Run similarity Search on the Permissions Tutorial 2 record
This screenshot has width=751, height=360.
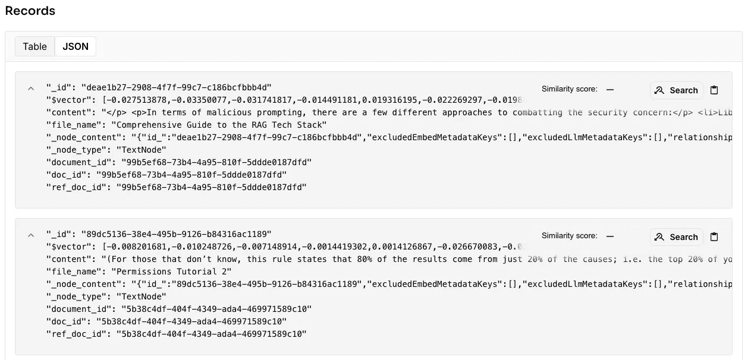[x=676, y=237]
